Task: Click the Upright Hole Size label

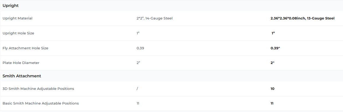Action: (x=18, y=33)
